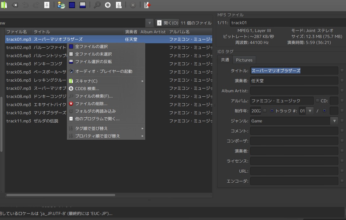Click the コメント input field
Screen dimensions: 346x220
[x=294, y=131]
